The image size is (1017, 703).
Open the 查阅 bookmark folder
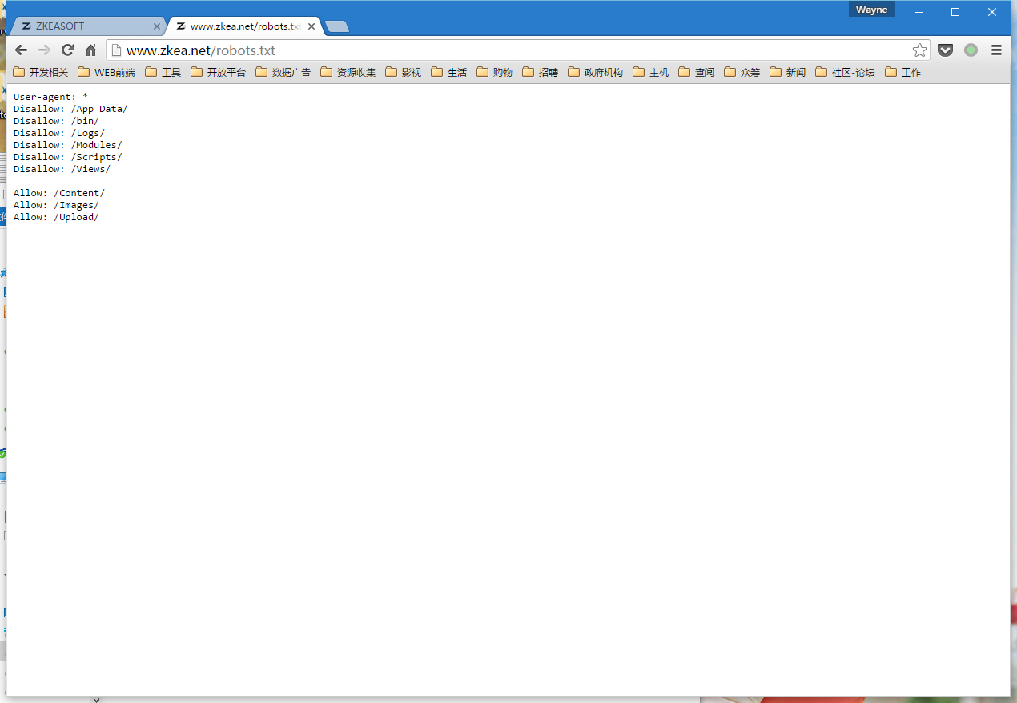[697, 72]
